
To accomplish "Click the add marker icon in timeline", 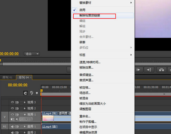I will (x=37, y=93).
